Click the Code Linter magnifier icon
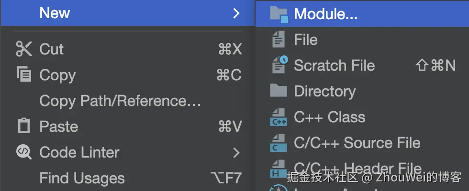469x191 pixels. (23, 152)
